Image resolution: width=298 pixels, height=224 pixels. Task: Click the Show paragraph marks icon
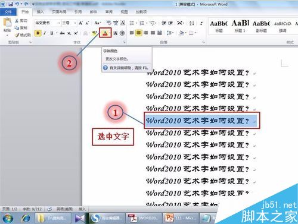tap(201, 23)
